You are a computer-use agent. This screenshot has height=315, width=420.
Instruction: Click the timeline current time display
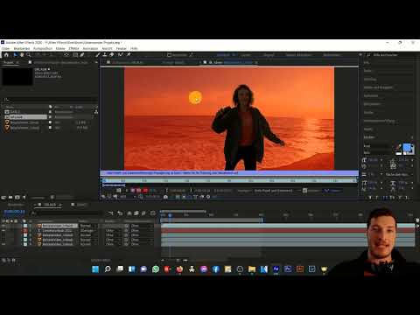(x=14, y=212)
